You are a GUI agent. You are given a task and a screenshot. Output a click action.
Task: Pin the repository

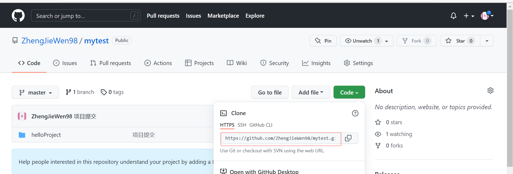pyautogui.click(x=323, y=41)
